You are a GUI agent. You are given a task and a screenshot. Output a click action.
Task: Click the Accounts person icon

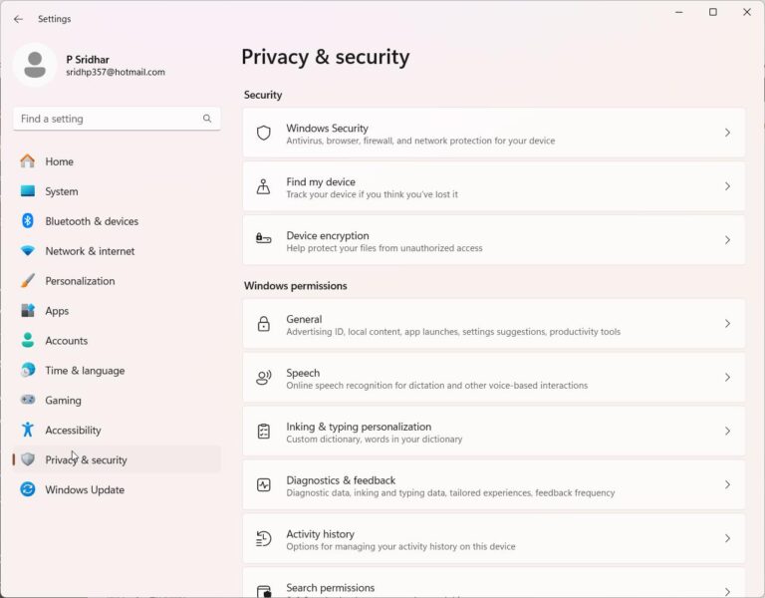point(28,340)
